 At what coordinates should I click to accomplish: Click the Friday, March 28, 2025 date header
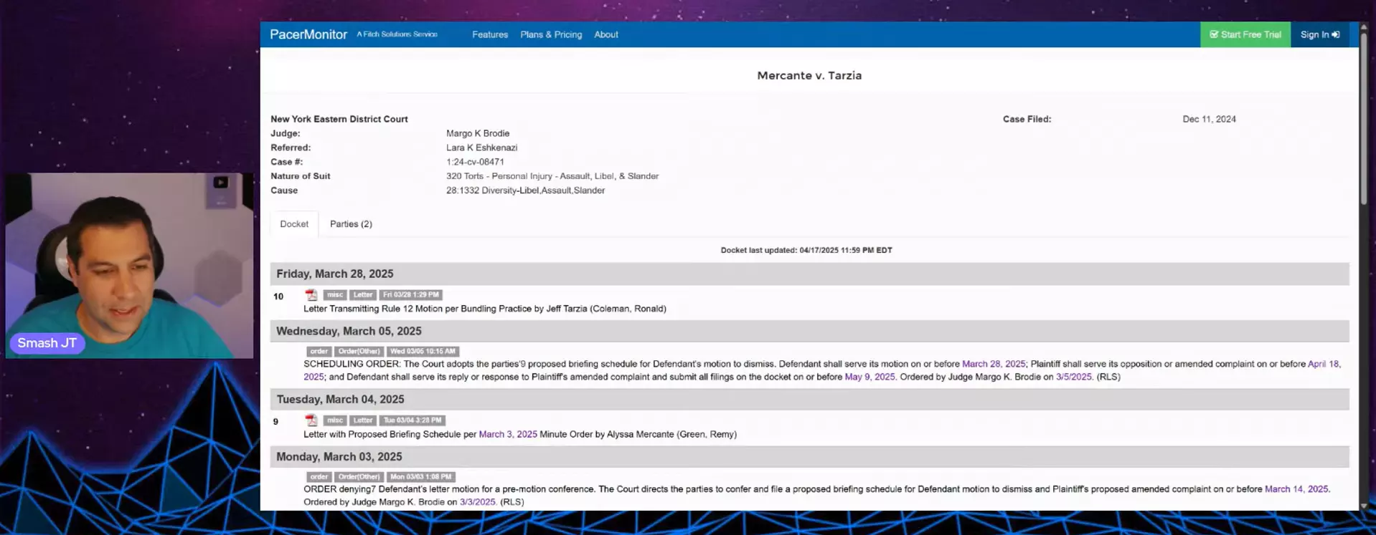pyautogui.click(x=335, y=274)
